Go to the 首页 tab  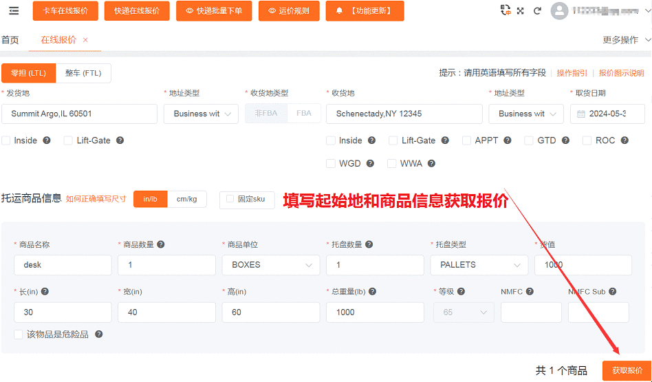10,40
